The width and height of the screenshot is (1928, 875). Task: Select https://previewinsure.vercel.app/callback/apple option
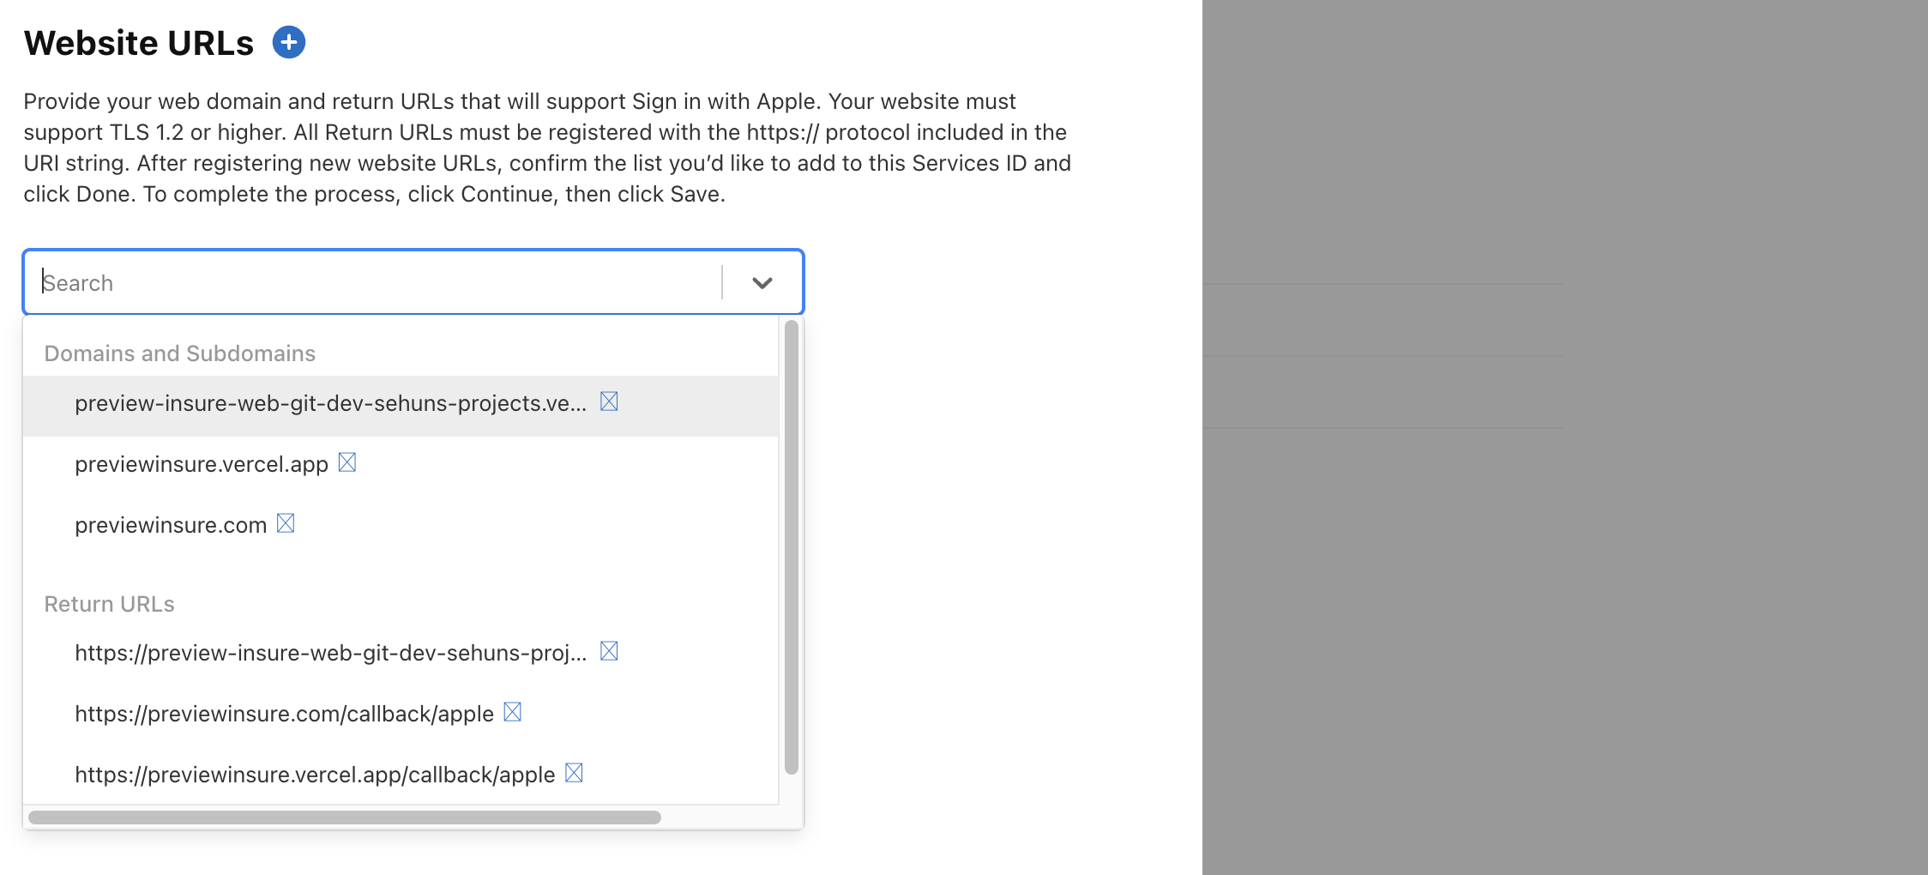click(401, 775)
